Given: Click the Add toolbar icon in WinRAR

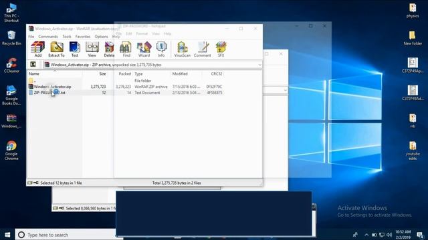Looking at the screenshot, I should point(38,49).
